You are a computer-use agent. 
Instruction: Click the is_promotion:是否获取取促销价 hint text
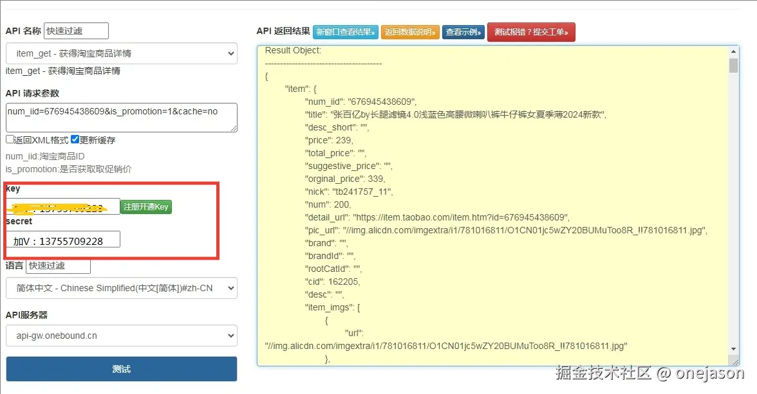(68, 169)
